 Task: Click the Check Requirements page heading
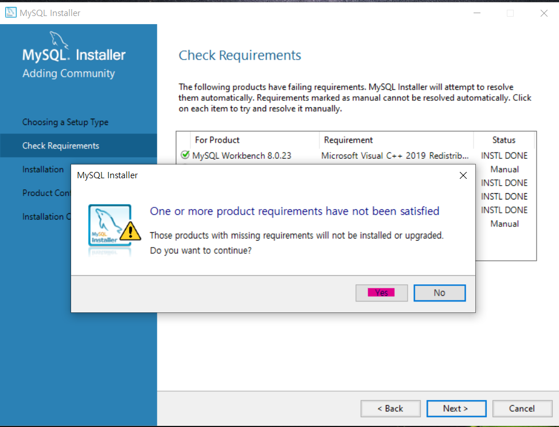240,55
